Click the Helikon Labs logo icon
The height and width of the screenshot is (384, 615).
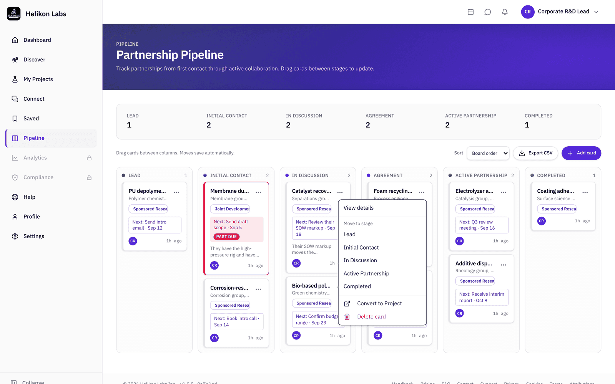point(14,14)
